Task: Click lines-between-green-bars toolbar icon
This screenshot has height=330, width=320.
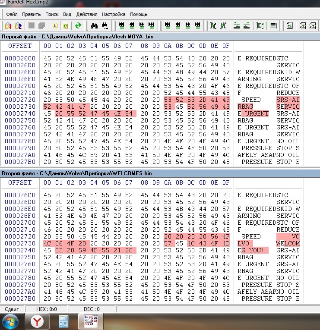Action: [x=273, y=26]
